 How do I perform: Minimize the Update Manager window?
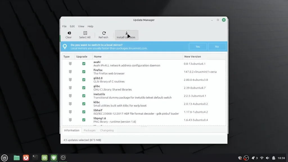click(212, 20)
